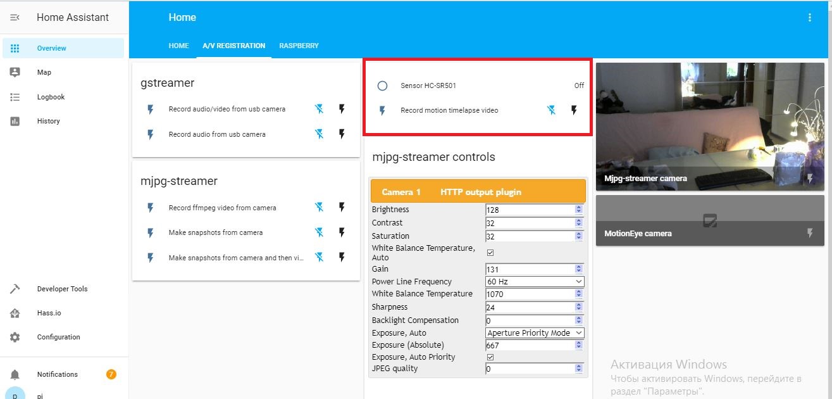Click the Overview grid icon
The image size is (832, 399).
[x=15, y=48]
